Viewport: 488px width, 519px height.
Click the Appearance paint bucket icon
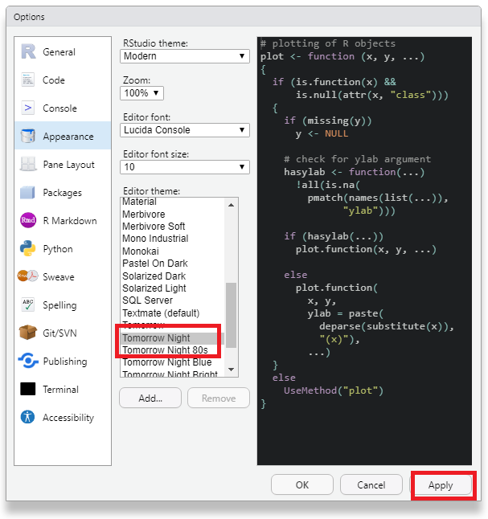click(28, 136)
